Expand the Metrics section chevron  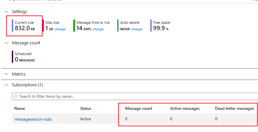(6, 74)
